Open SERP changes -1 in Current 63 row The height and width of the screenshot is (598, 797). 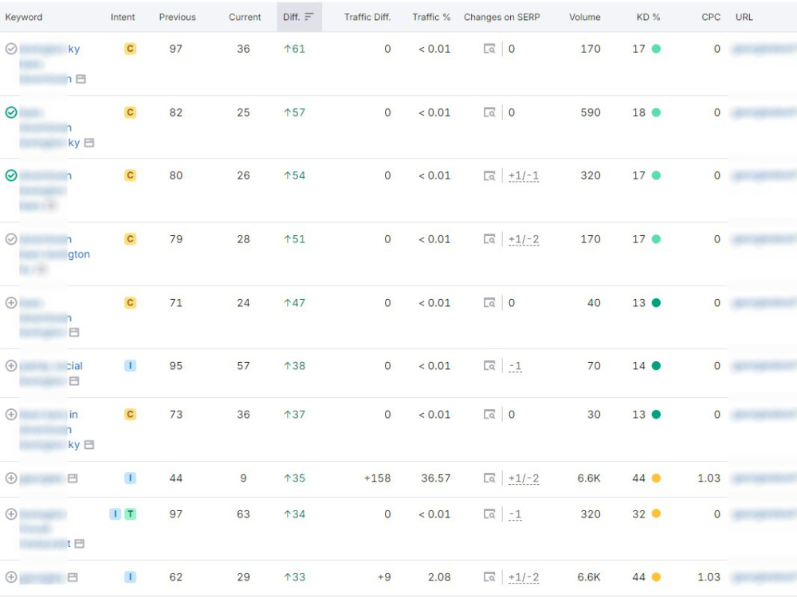[x=515, y=514]
